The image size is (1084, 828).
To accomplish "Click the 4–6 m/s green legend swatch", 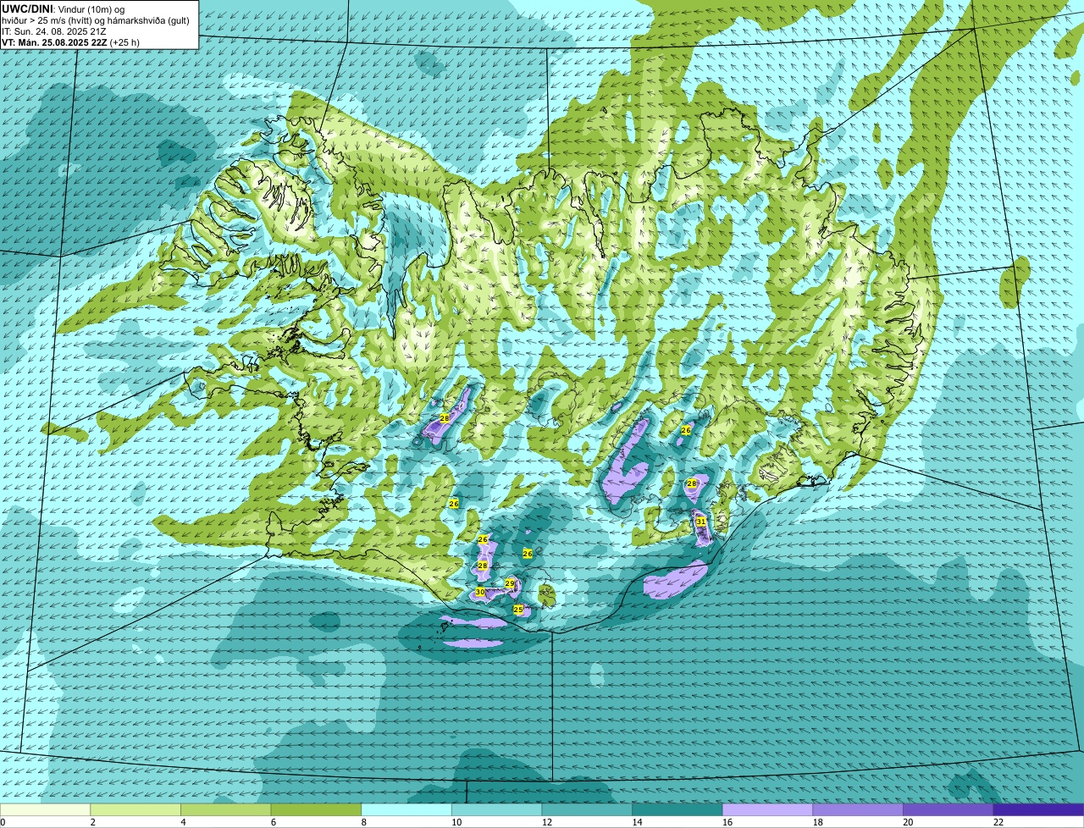I will (225, 809).
